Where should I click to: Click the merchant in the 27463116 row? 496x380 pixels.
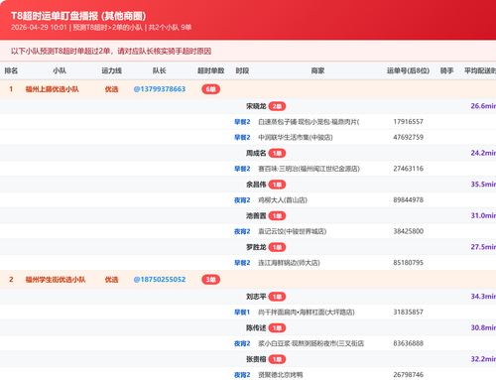point(309,169)
